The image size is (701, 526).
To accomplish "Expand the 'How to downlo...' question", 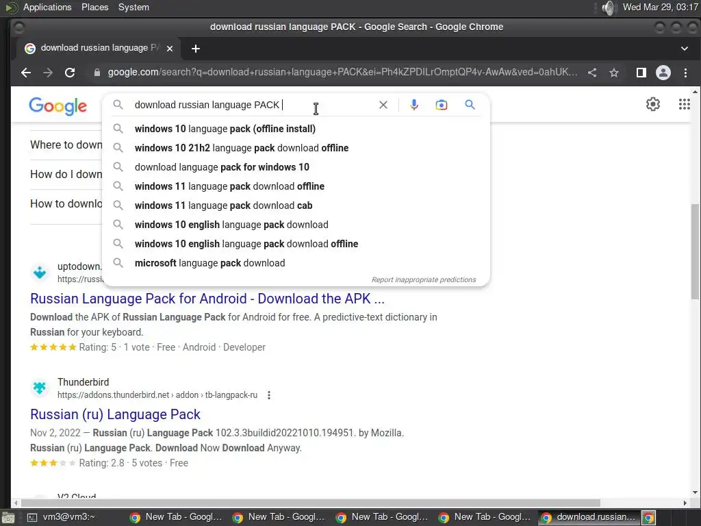I will tap(66, 204).
